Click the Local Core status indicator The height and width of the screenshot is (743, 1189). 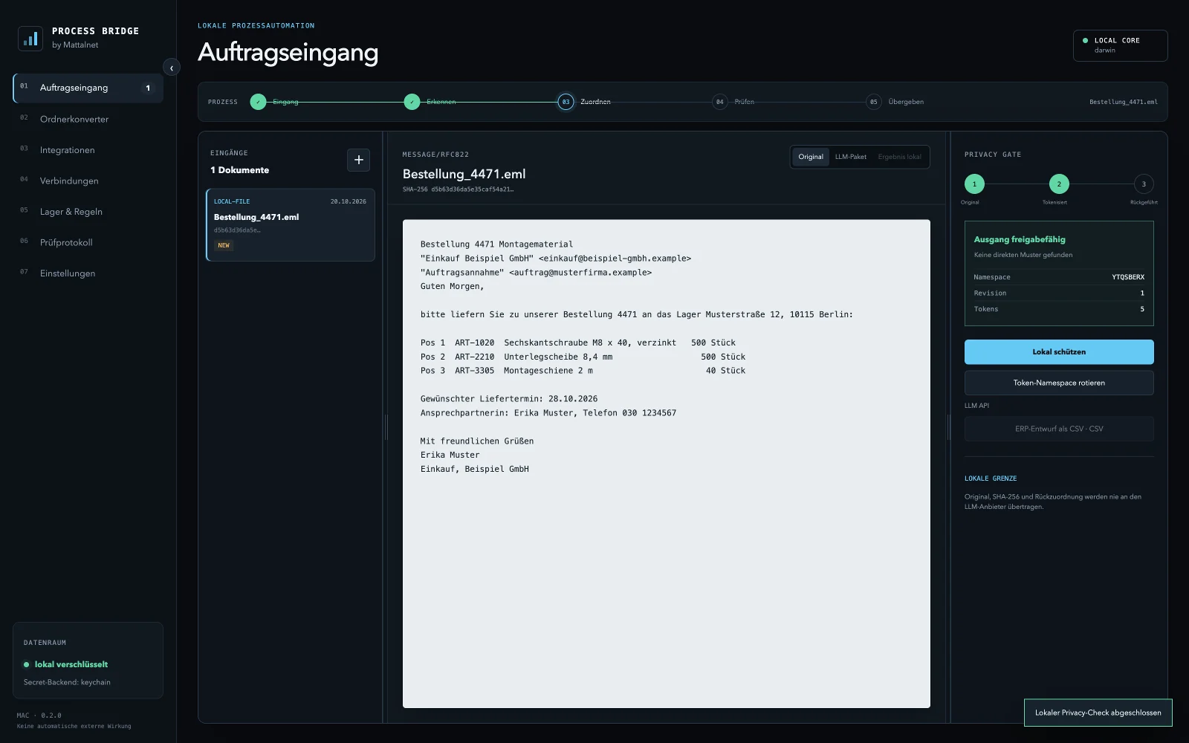tap(1120, 45)
